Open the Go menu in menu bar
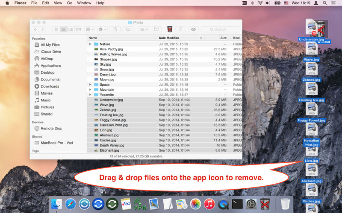 pyautogui.click(x=70, y=3)
